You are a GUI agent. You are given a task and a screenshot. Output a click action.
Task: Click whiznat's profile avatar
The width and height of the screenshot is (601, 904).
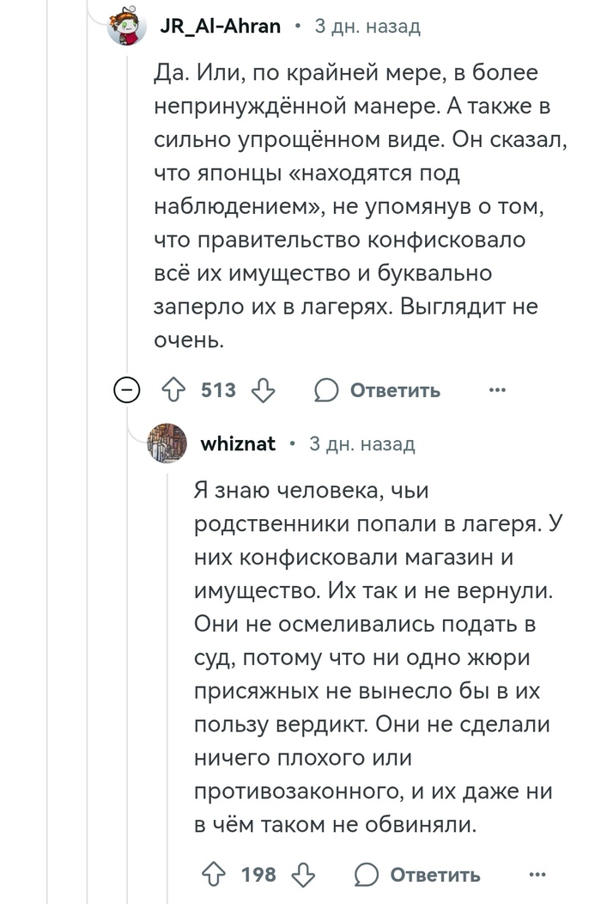[x=167, y=444]
